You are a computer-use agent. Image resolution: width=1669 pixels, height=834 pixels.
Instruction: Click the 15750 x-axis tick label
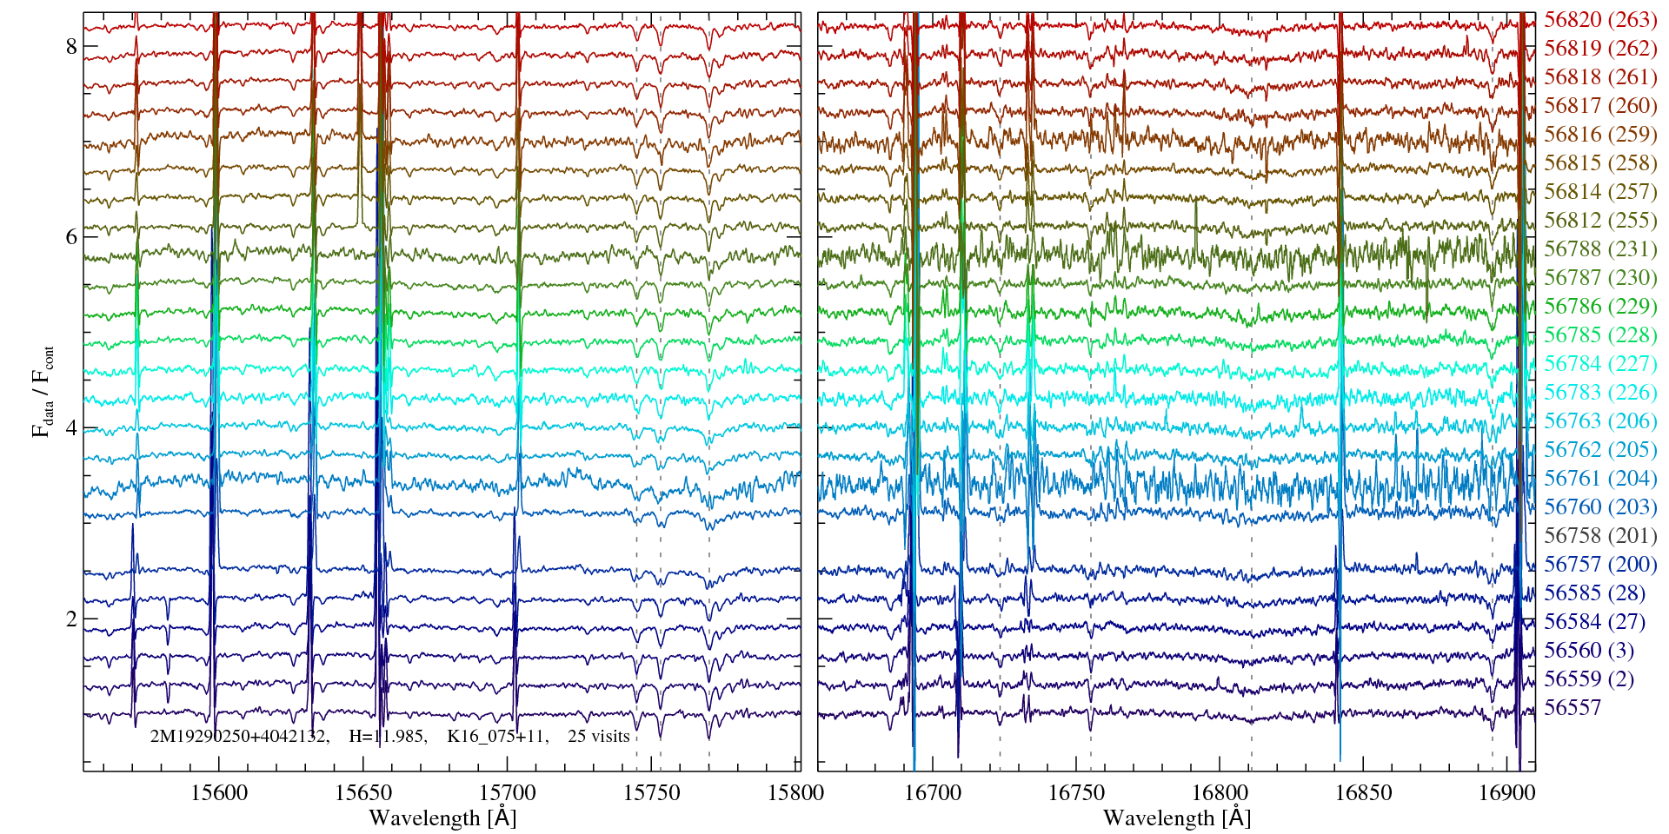(652, 793)
